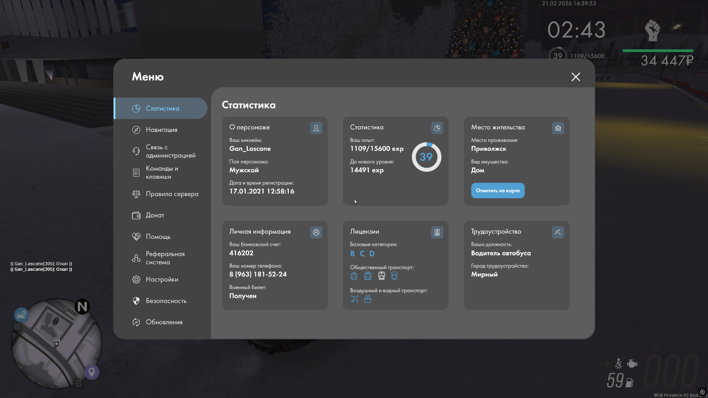This screenshot has height=398, width=708.
Task: Click the user icon in Личная информация card
Action: point(316,232)
